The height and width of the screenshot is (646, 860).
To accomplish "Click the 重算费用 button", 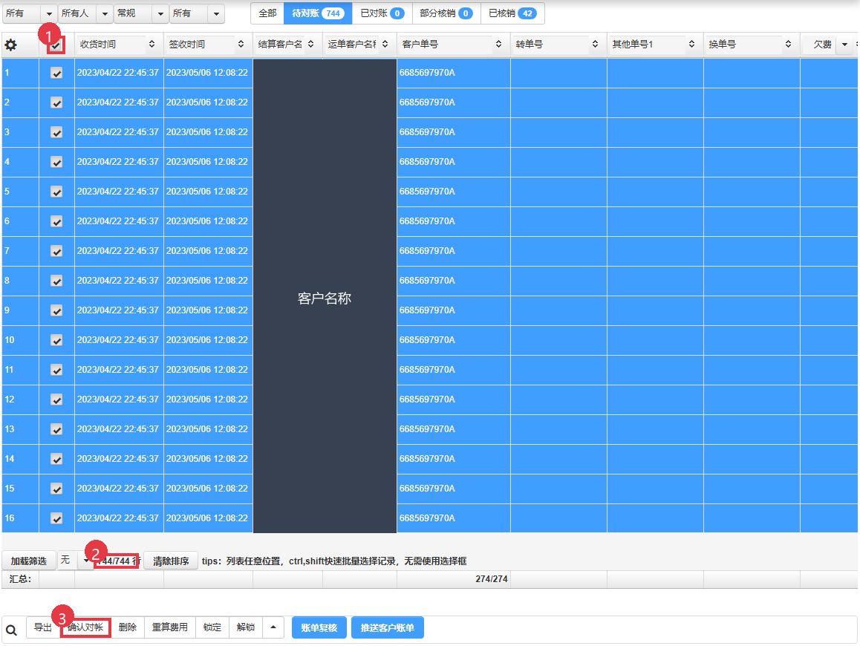I will (170, 627).
